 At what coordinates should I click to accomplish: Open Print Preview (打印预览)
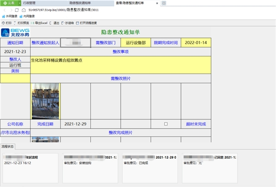(x=22, y=23)
